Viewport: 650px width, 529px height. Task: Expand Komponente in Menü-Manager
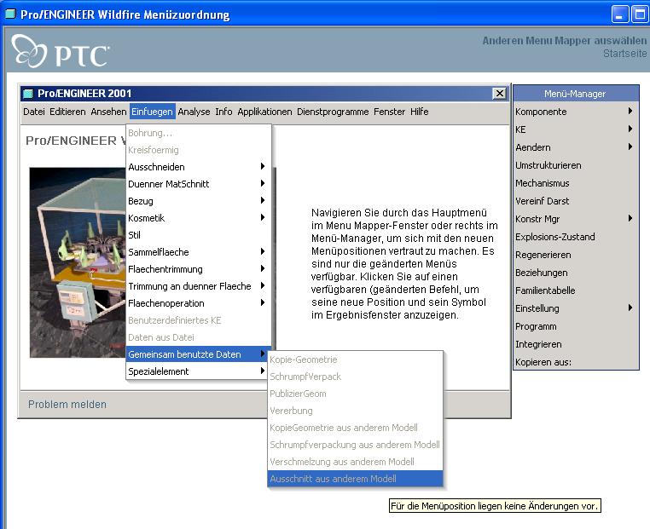(576, 112)
